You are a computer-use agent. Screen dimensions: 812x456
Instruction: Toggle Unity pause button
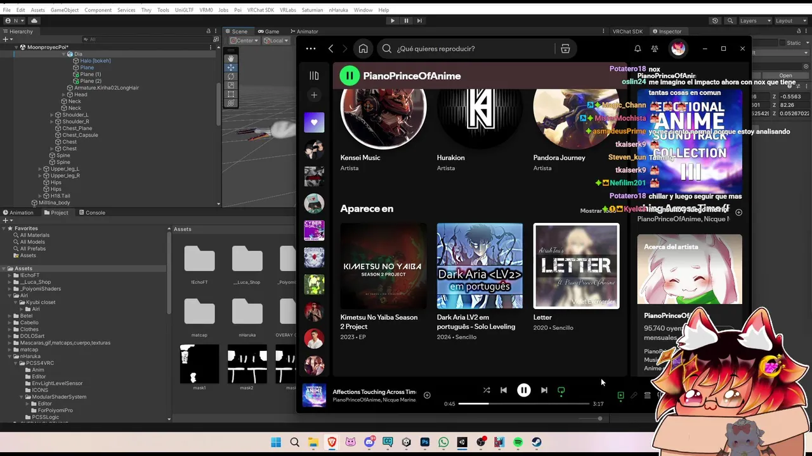click(x=406, y=20)
